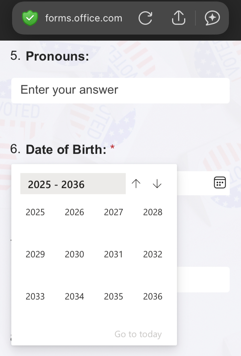Tap the forms.office.com address bar
241x356 pixels.
84,18
